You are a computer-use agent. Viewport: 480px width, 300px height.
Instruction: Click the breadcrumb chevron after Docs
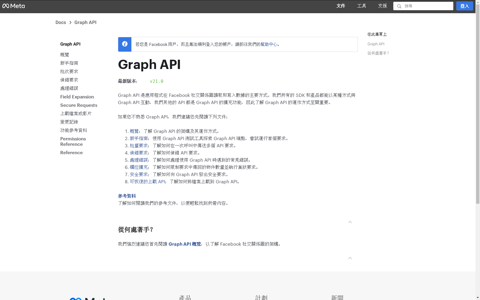70,22
